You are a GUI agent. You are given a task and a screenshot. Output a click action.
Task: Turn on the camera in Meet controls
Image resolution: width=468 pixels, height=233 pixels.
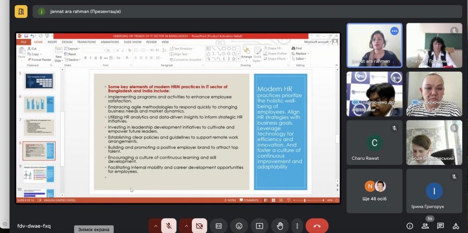pos(199,226)
